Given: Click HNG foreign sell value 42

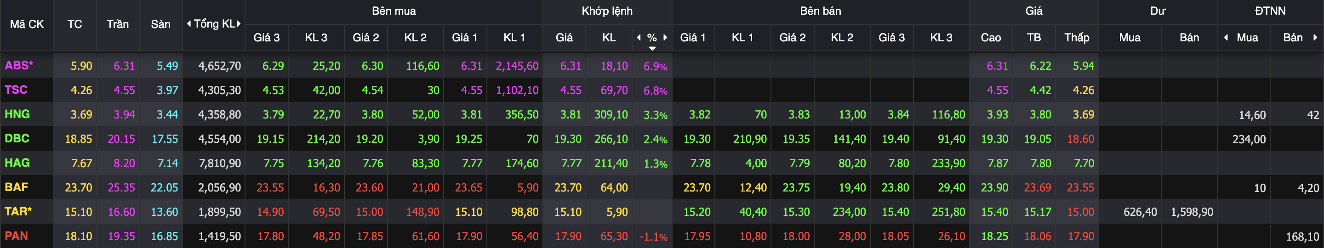Looking at the screenshot, I should 1313,115.
